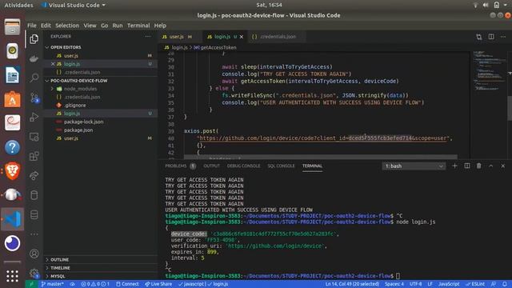This screenshot has width=512, height=288.
Task: Split the terminal panel
Action: 467,166
